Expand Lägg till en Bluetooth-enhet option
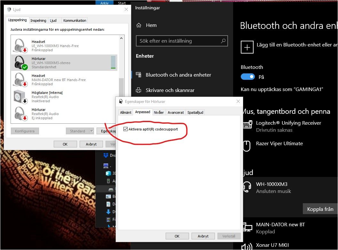This screenshot has height=250, width=338. point(247,47)
